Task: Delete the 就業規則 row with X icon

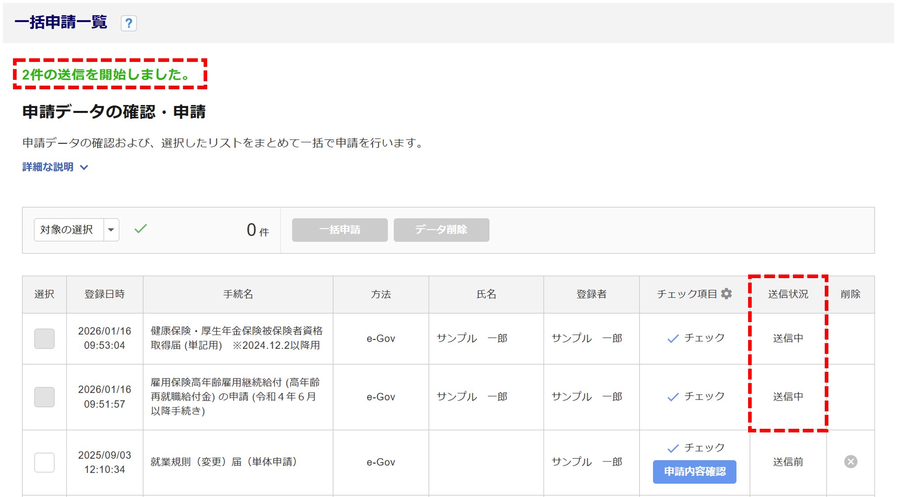Action: coord(850,462)
